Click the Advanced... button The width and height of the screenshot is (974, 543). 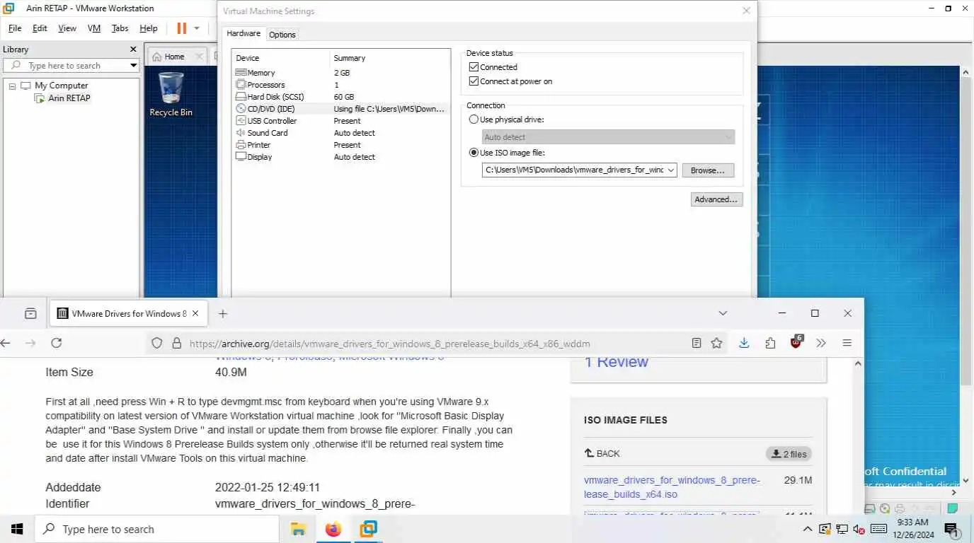(716, 199)
